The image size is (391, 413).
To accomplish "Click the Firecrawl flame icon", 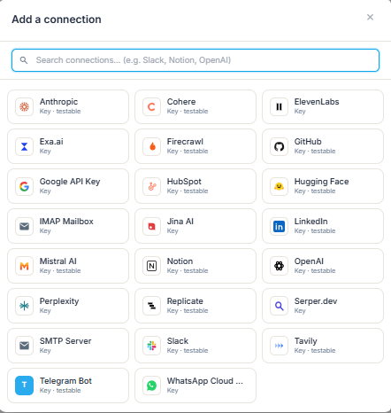I will point(151,146).
